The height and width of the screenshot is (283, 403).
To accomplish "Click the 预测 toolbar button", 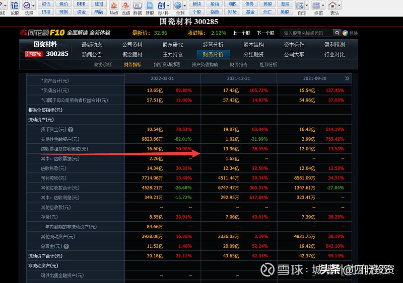I will [63, 12].
